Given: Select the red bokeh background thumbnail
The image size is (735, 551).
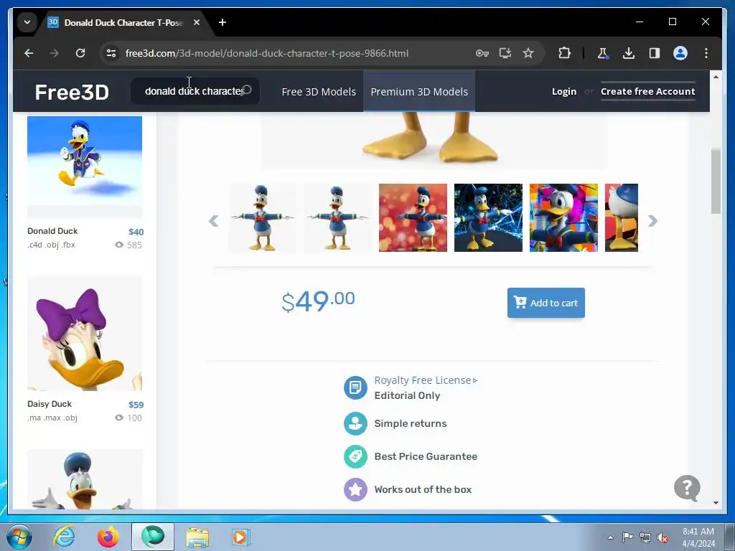Looking at the screenshot, I should (413, 218).
